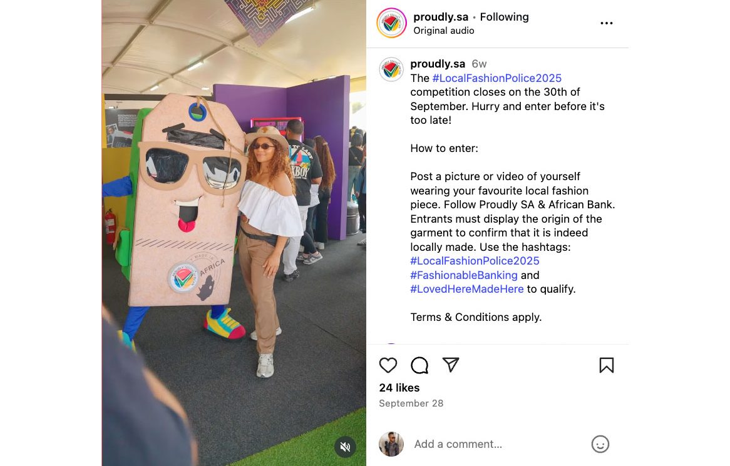
Task: View the 24 likes list
Action: pos(399,388)
